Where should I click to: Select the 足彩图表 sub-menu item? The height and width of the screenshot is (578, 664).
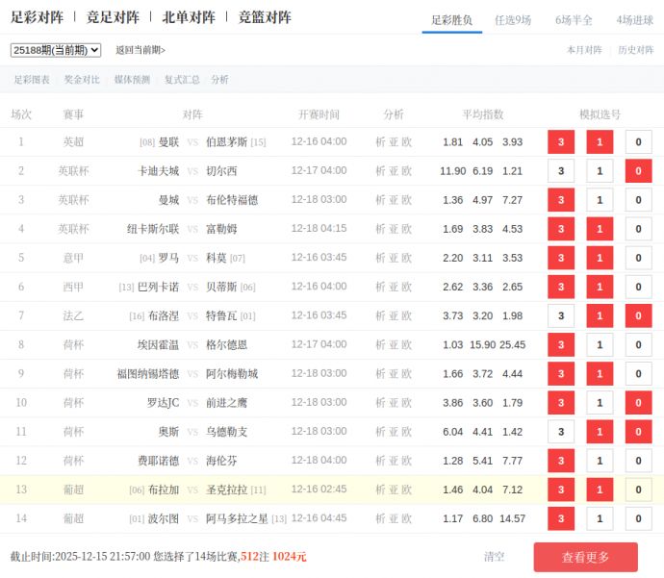coord(32,80)
